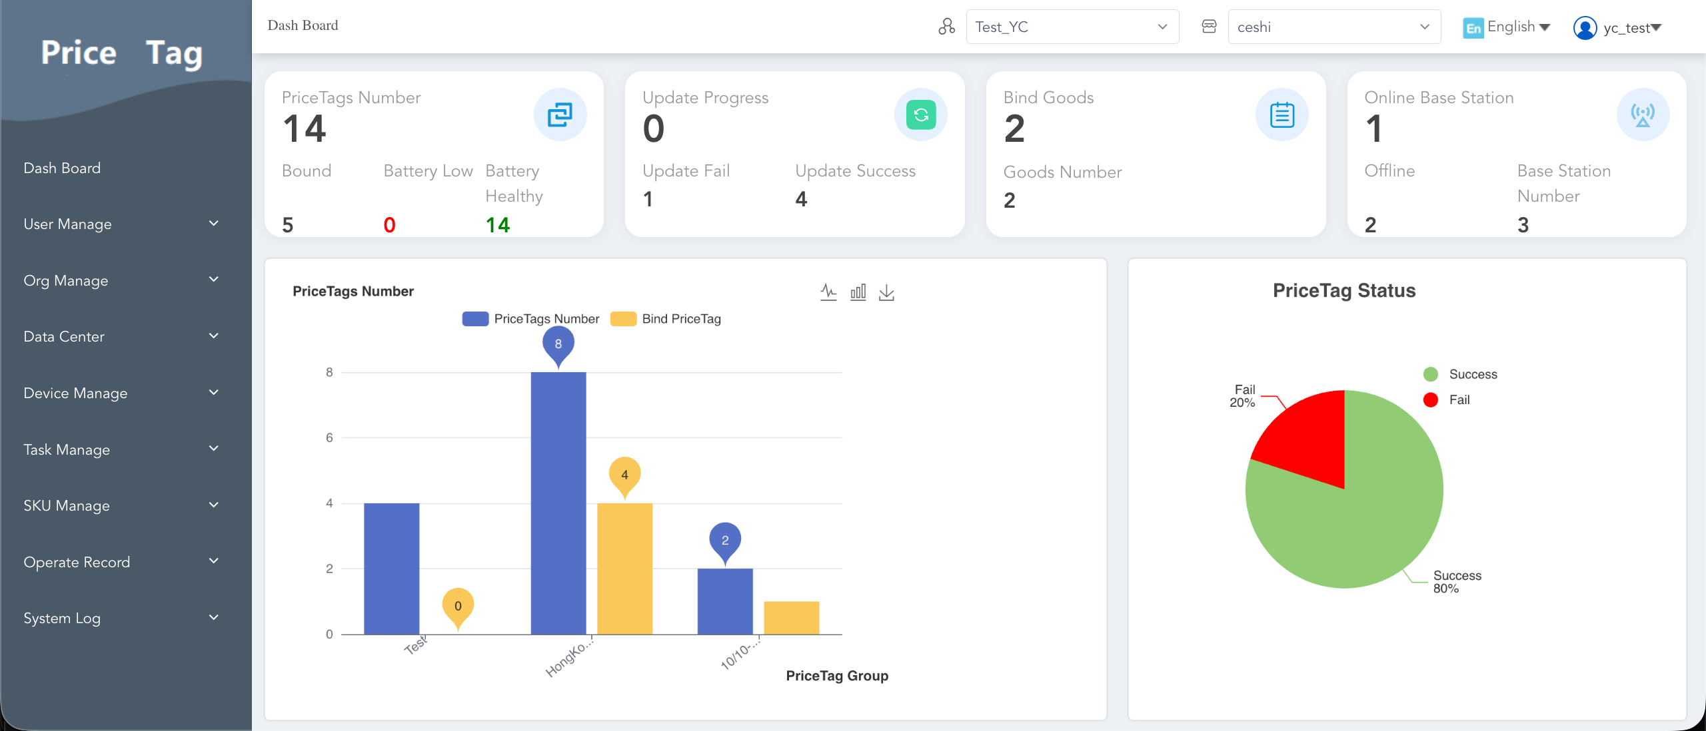Toggle Fail legend in pie chart
Image resolution: width=1706 pixels, height=731 pixels.
[1446, 399]
